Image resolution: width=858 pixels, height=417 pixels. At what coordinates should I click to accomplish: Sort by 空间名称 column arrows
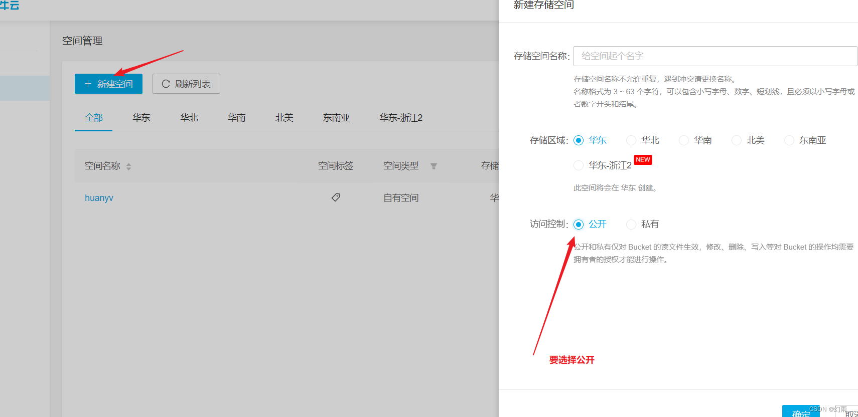[x=129, y=166]
